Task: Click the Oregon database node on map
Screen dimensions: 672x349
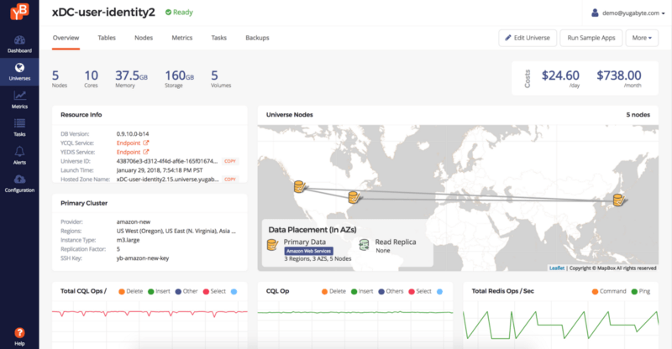Action: (x=298, y=187)
